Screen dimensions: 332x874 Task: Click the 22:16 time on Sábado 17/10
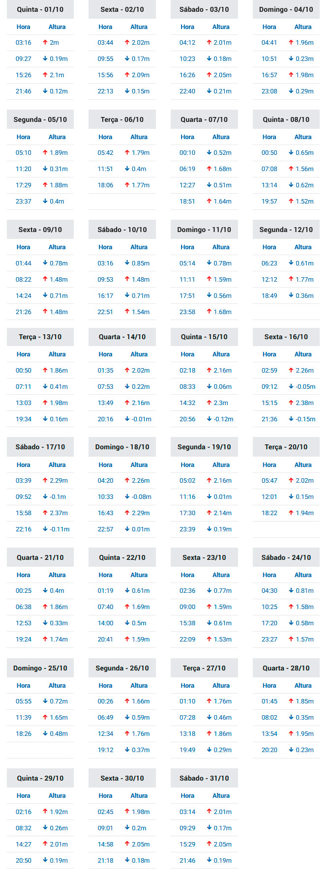pos(24,529)
